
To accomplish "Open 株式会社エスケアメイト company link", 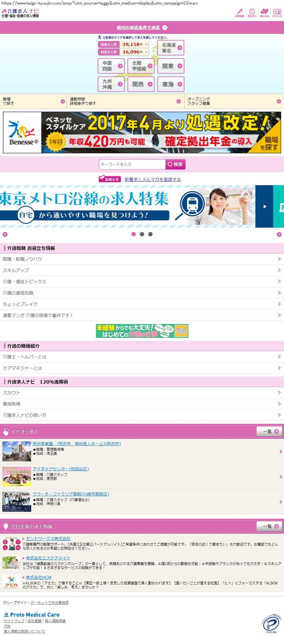I will pyautogui.click(x=48, y=558).
